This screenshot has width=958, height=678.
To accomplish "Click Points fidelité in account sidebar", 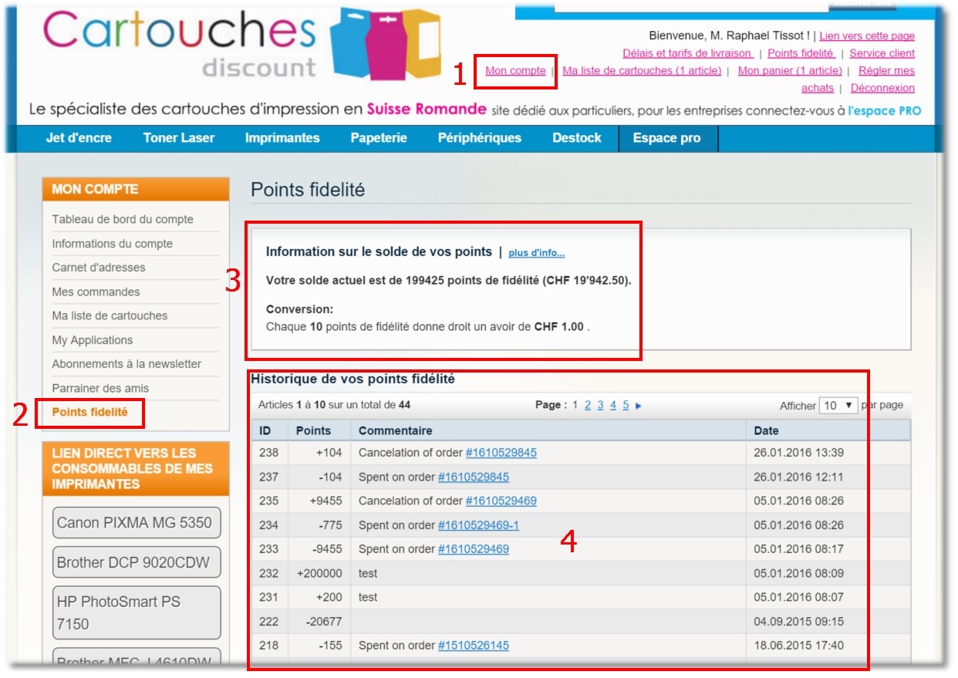I will (89, 413).
